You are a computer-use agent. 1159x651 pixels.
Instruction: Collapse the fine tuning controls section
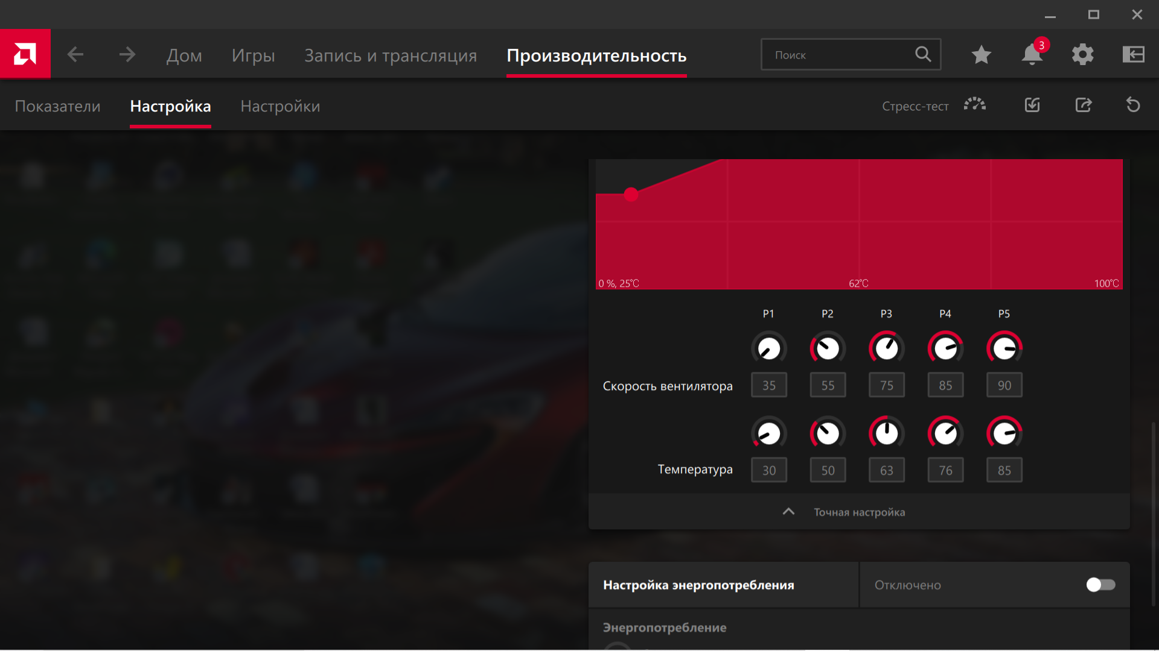[x=788, y=512]
